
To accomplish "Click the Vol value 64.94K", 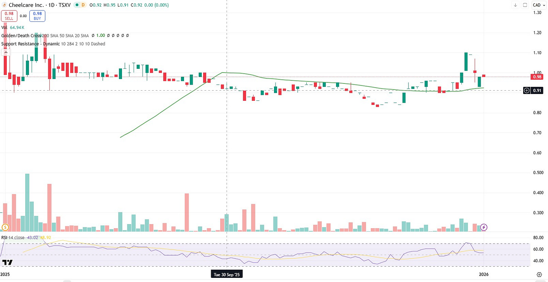I will (17, 27).
